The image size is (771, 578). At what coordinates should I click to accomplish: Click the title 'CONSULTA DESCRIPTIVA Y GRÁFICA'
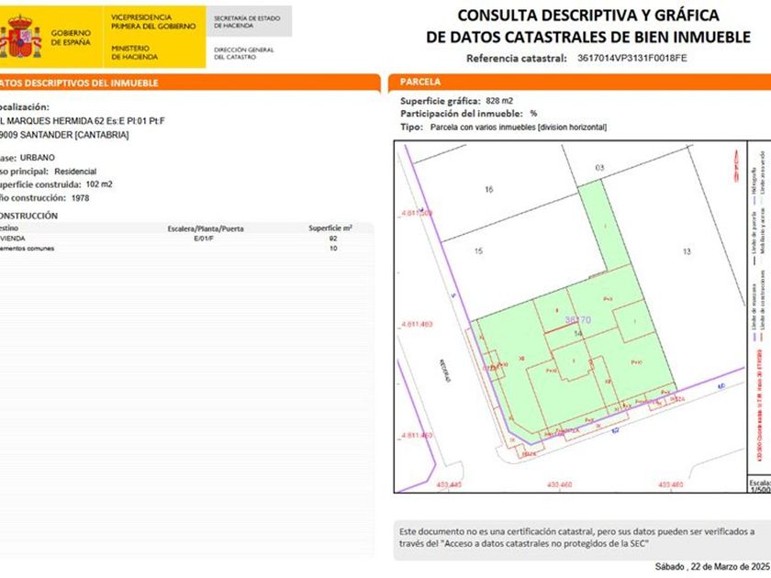pos(588,16)
